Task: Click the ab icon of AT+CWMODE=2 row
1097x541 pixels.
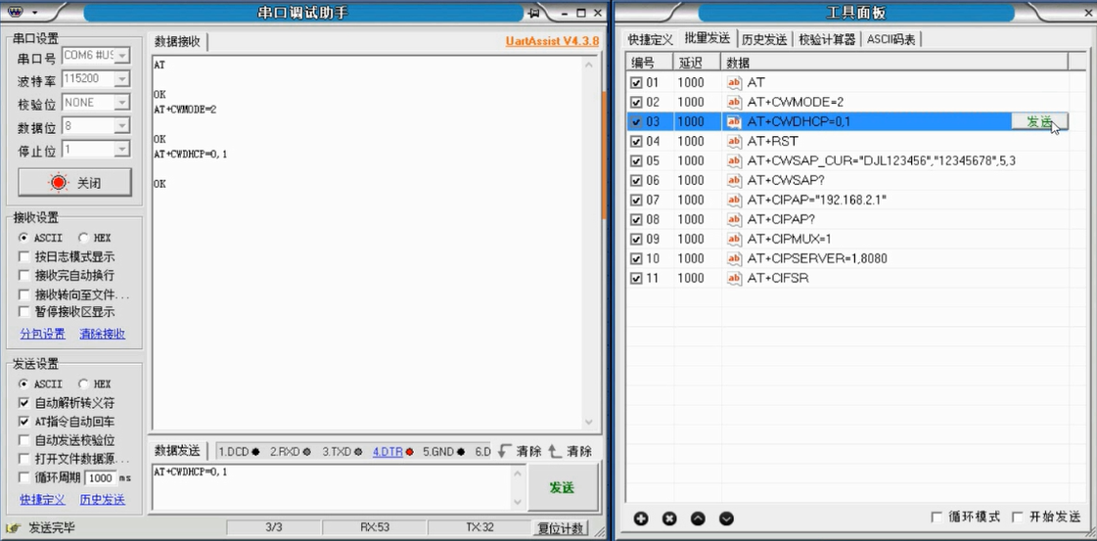Action: 734,102
